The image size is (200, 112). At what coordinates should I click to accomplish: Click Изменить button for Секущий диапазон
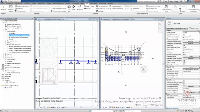click(191, 86)
